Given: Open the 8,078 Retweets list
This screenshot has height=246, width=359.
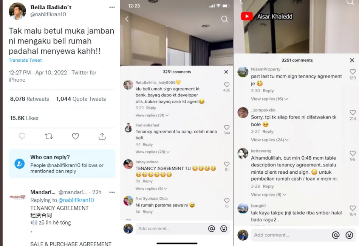Looking at the screenshot, I should coord(29,99).
